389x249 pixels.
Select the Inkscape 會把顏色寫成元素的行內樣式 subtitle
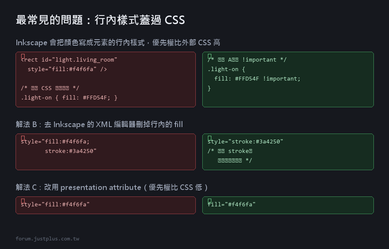(118, 43)
